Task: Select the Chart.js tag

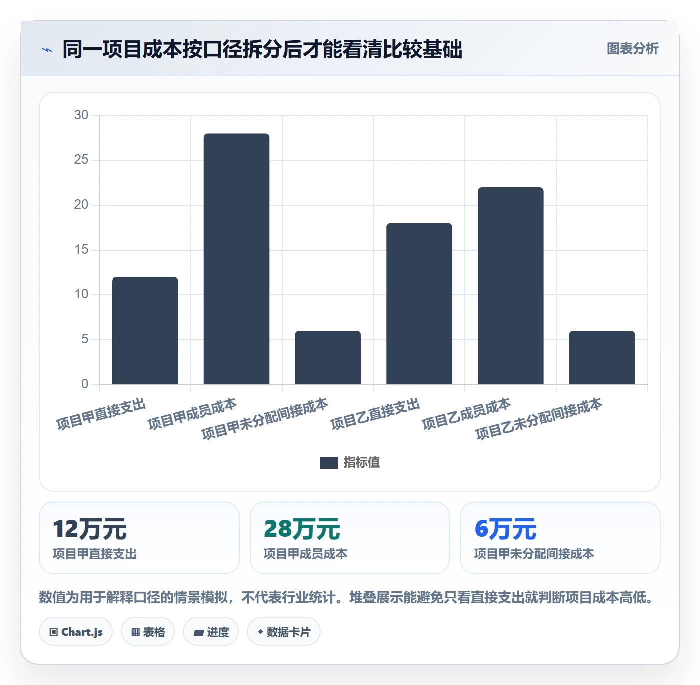Action: (76, 632)
